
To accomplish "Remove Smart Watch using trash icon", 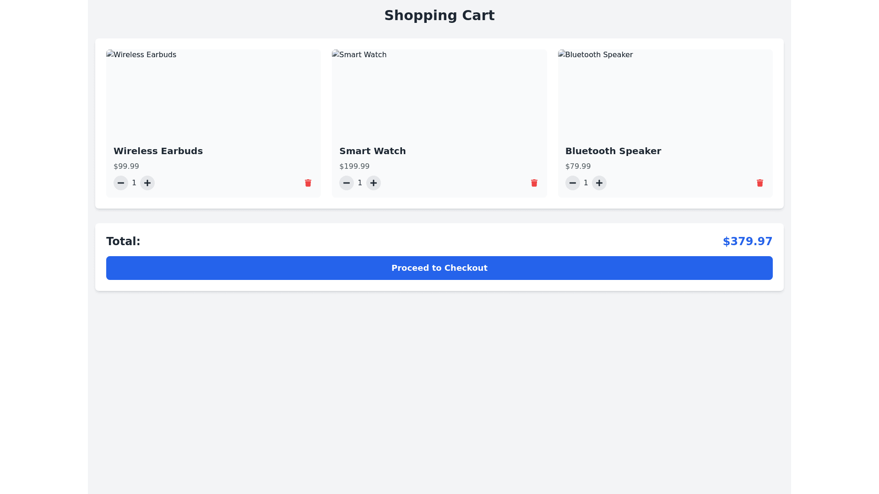I will pos(534,183).
